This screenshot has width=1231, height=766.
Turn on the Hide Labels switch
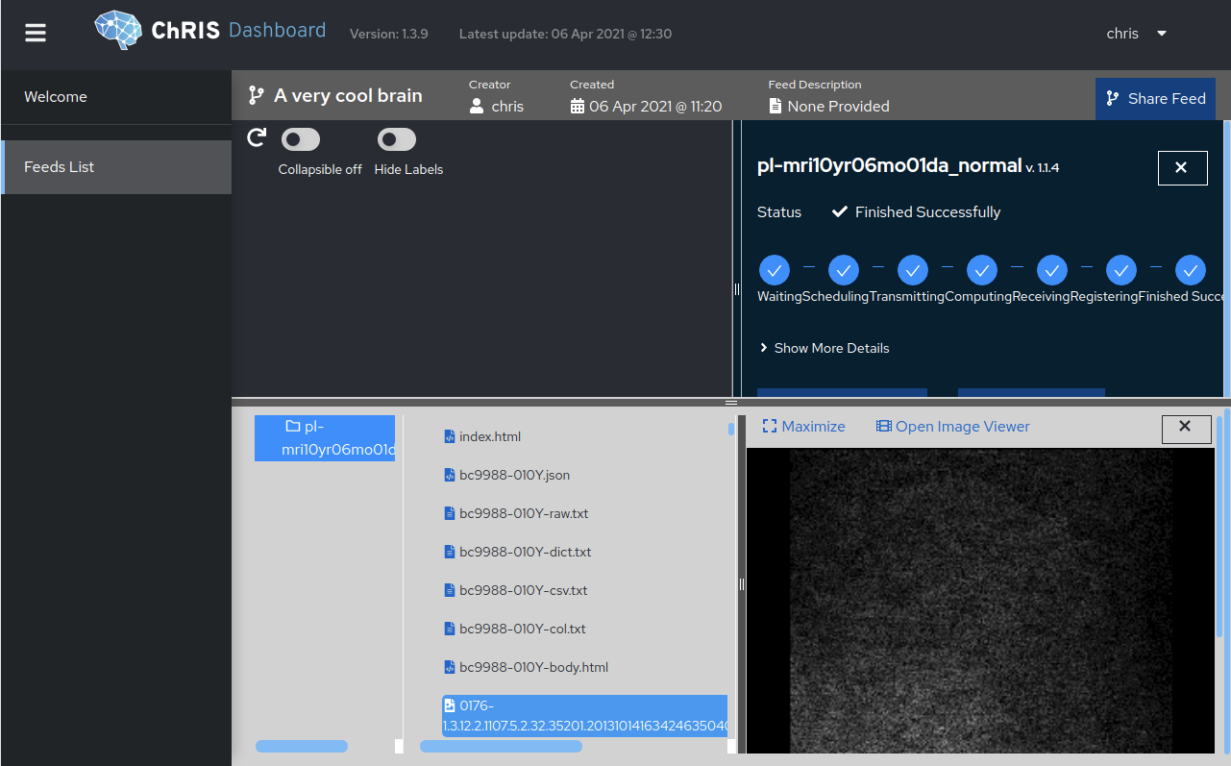coord(396,138)
